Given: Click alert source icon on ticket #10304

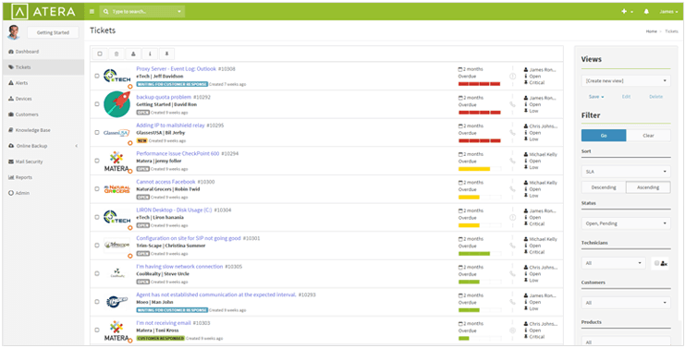Looking at the screenshot, I should click(x=512, y=218).
